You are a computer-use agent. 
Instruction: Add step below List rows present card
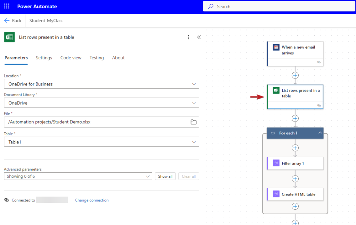(x=295, y=118)
